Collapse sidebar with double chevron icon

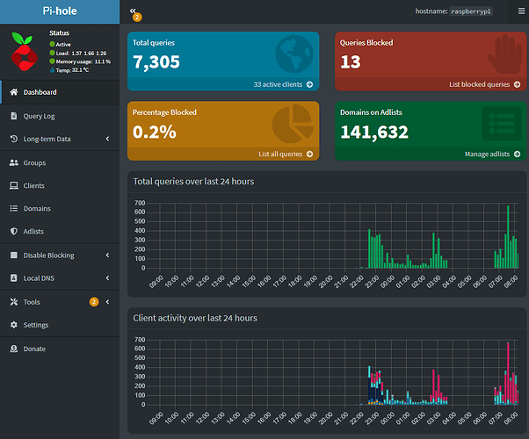click(x=133, y=11)
